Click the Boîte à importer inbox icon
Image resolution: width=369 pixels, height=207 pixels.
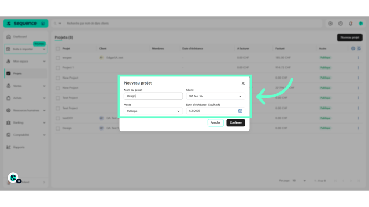click(8, 49)
